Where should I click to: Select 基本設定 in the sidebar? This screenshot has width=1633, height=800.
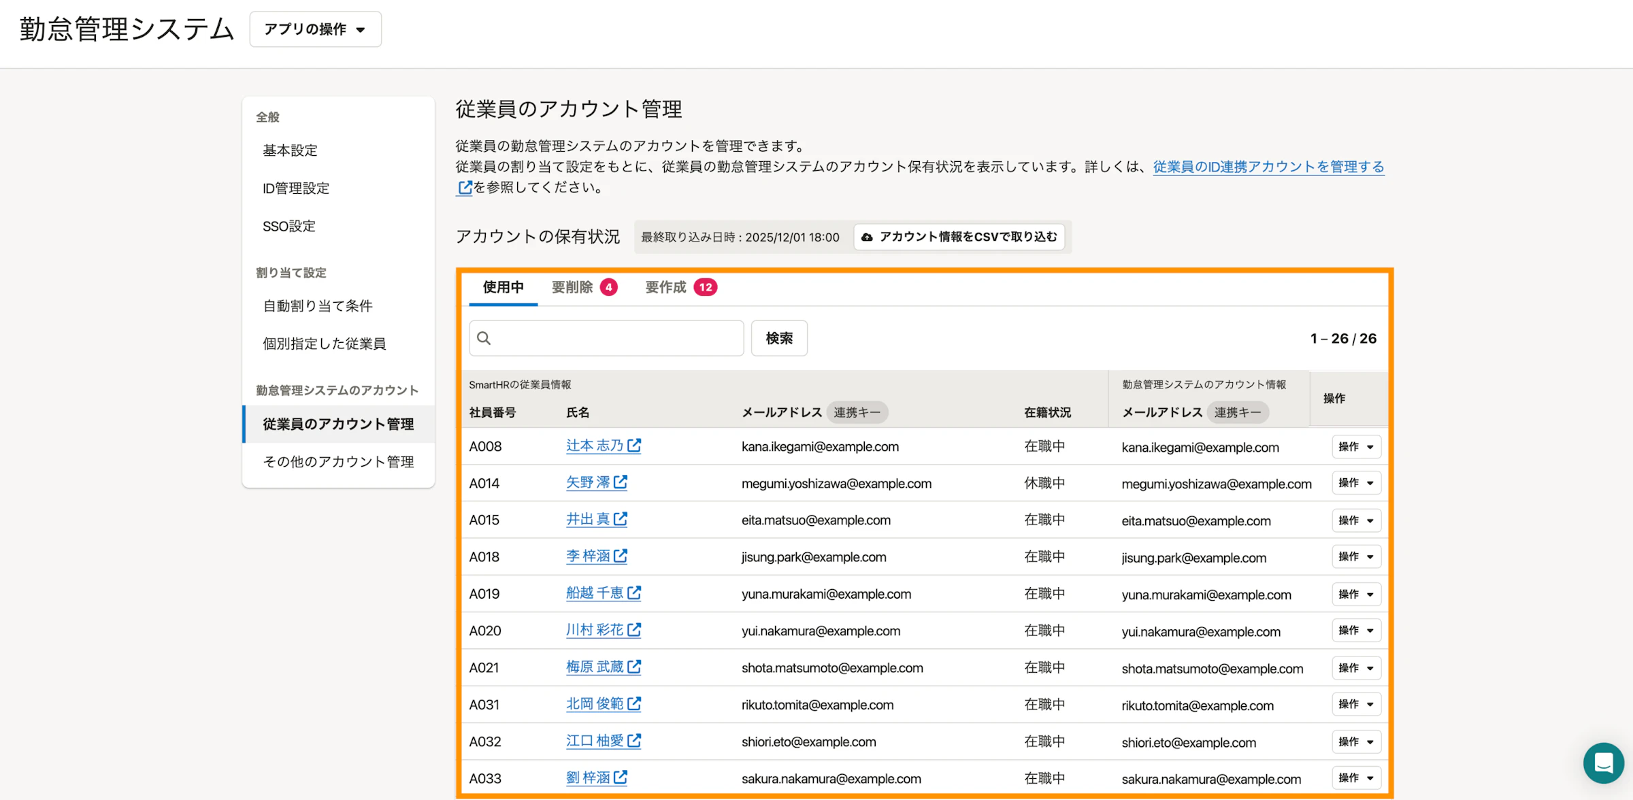point(289,150)
